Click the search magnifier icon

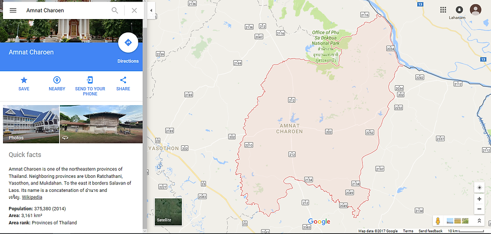tap(115, 11)
